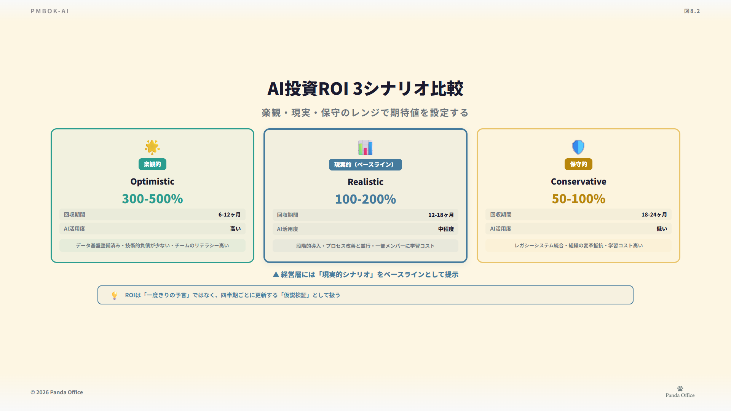Image resolution: width=731 pixels, height=411 pixels.
Task: Select the 楽観的 green badge
Action: pyautogui.click(x=152, y=164)
